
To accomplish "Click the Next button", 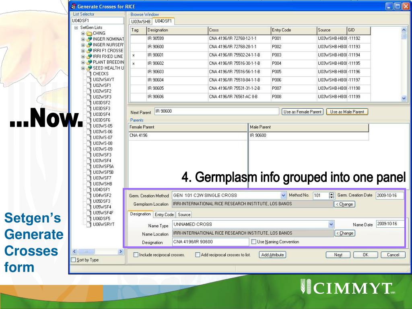I will (338, 255).
